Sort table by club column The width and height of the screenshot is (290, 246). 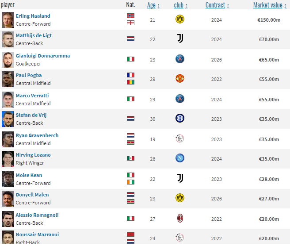pyautogui.click(x=179, y=5)
